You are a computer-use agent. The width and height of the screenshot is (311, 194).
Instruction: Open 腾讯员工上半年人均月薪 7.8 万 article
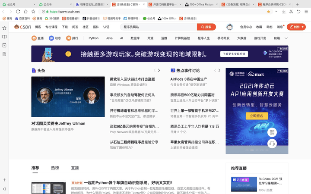click(x=194, y=126)
